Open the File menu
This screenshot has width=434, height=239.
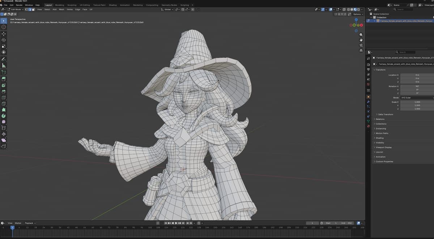[5, 5]
